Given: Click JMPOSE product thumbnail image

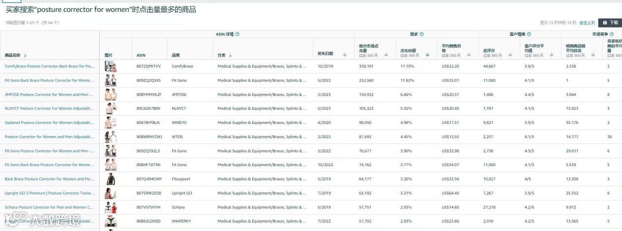Looking at the screenshot, I should point(111,94).
